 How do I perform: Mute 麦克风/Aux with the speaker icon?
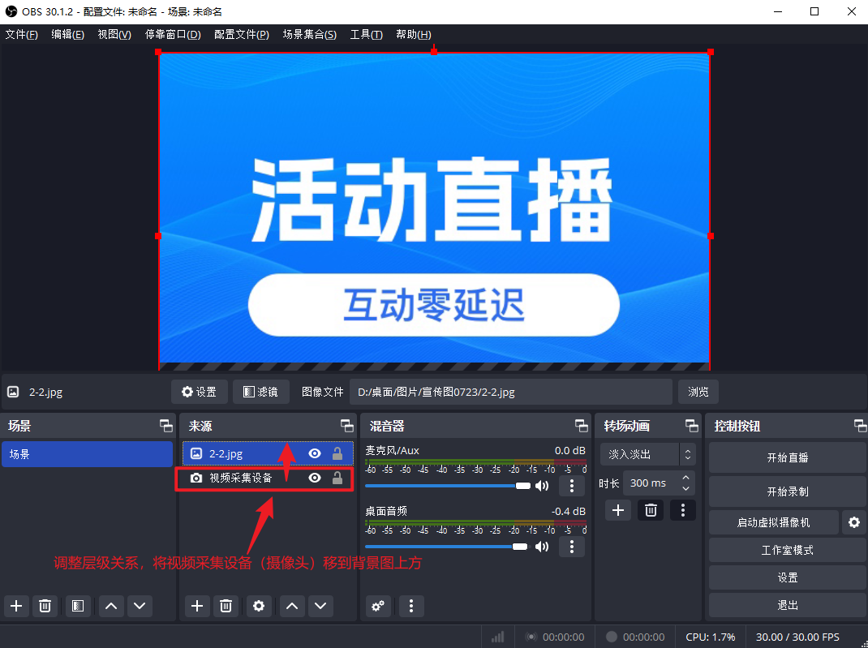coord(542,486)
